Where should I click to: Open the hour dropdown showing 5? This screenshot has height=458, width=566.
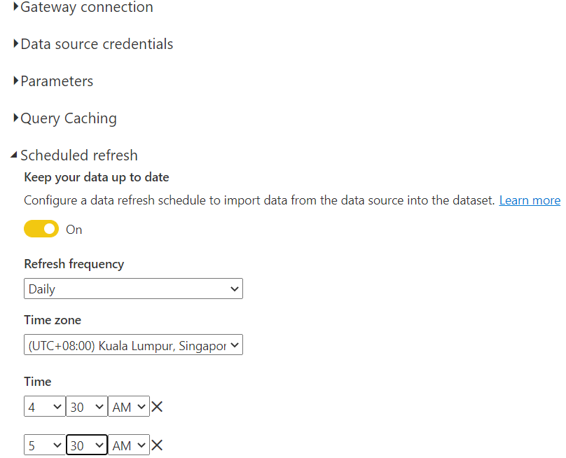click(x=45, y=445)
